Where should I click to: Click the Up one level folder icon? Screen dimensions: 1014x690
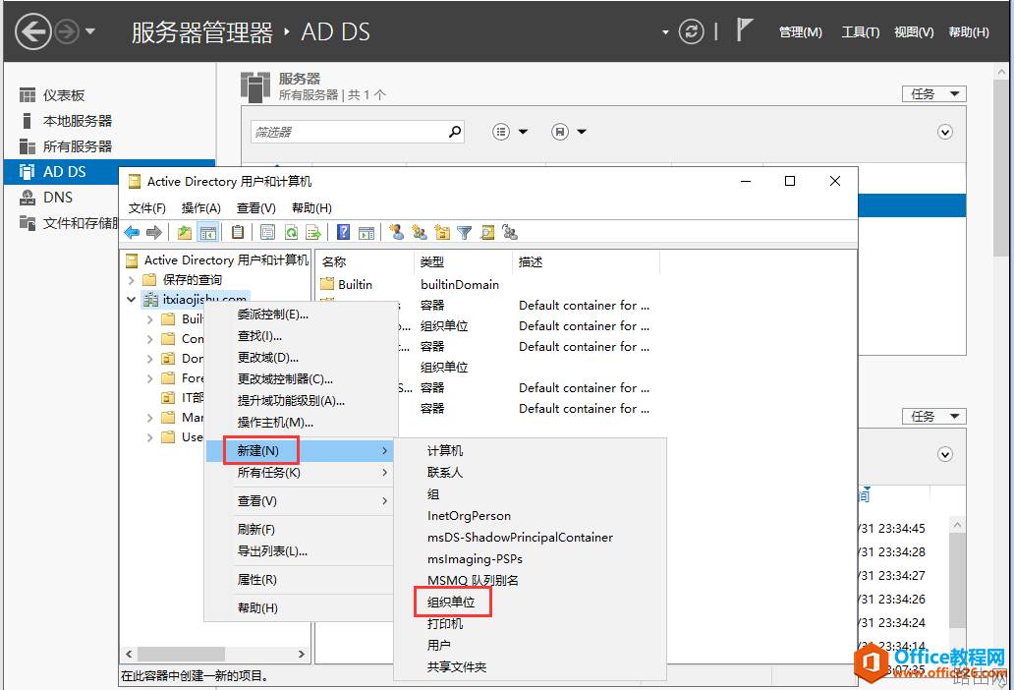click(x=185, y=232)
